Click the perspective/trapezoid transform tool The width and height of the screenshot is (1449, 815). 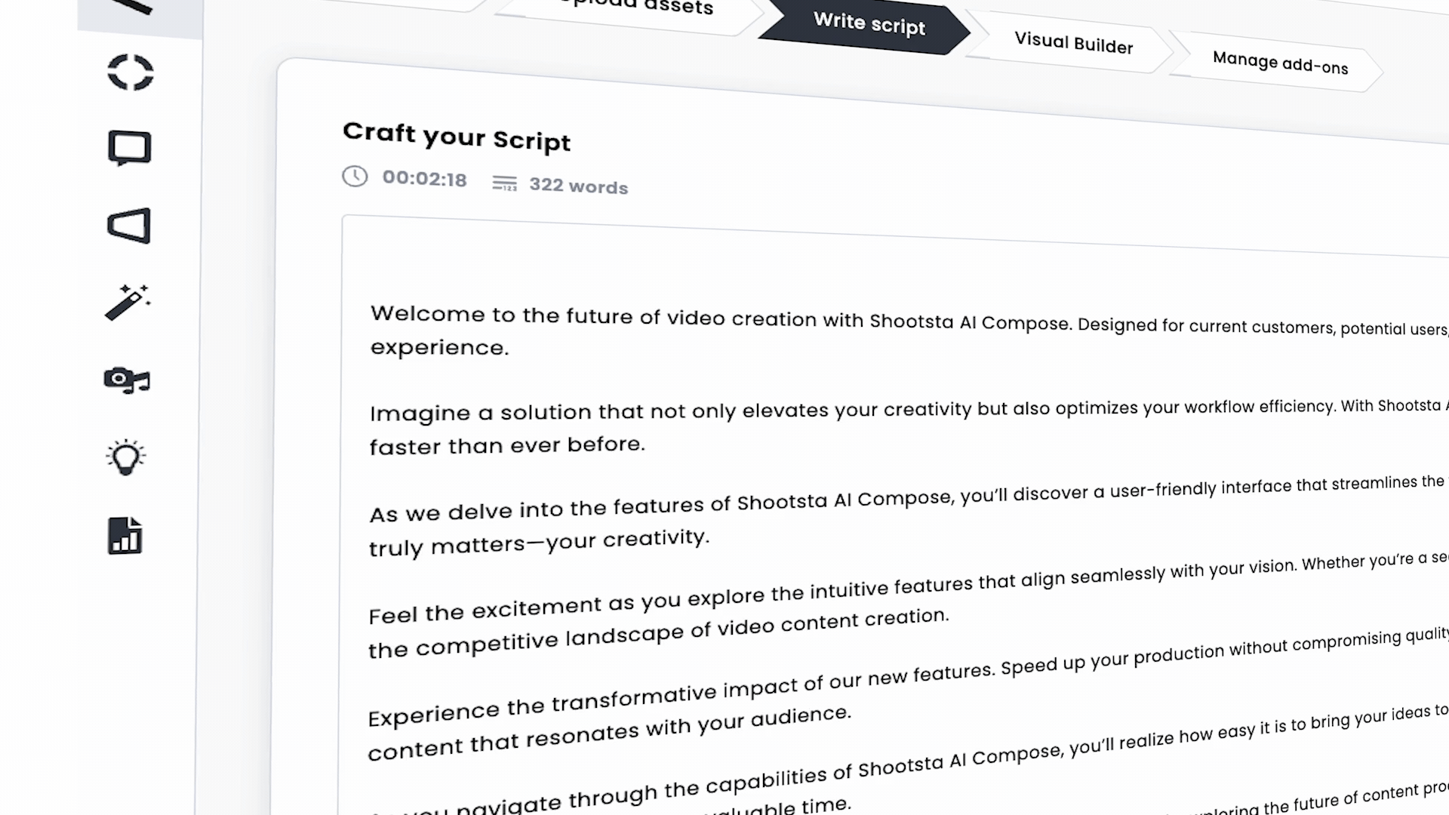(128, 226)
